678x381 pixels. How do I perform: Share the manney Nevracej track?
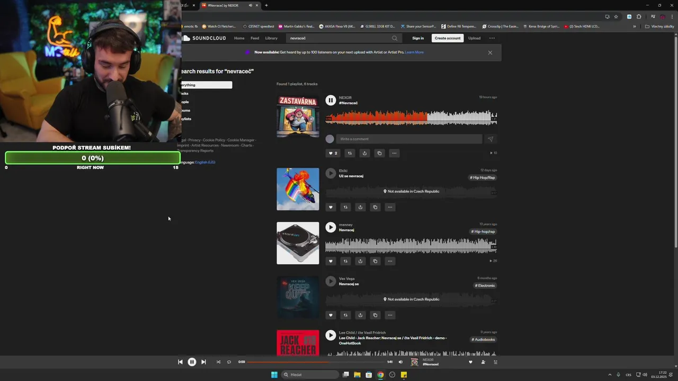coord(360,261)
